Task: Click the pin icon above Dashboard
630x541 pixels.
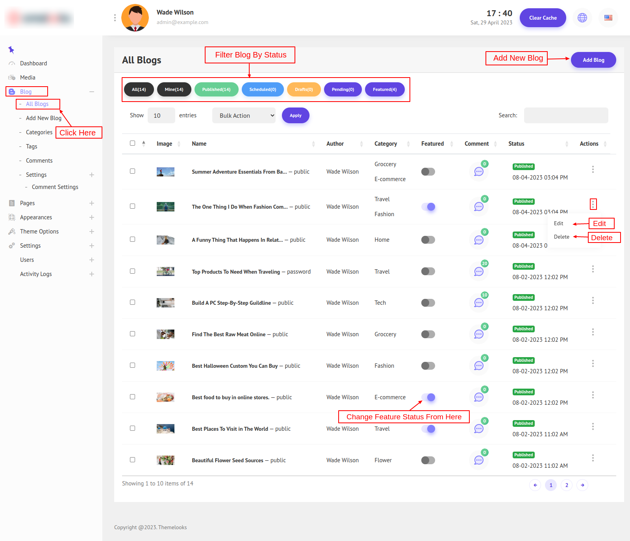Action: pos(11,50)
